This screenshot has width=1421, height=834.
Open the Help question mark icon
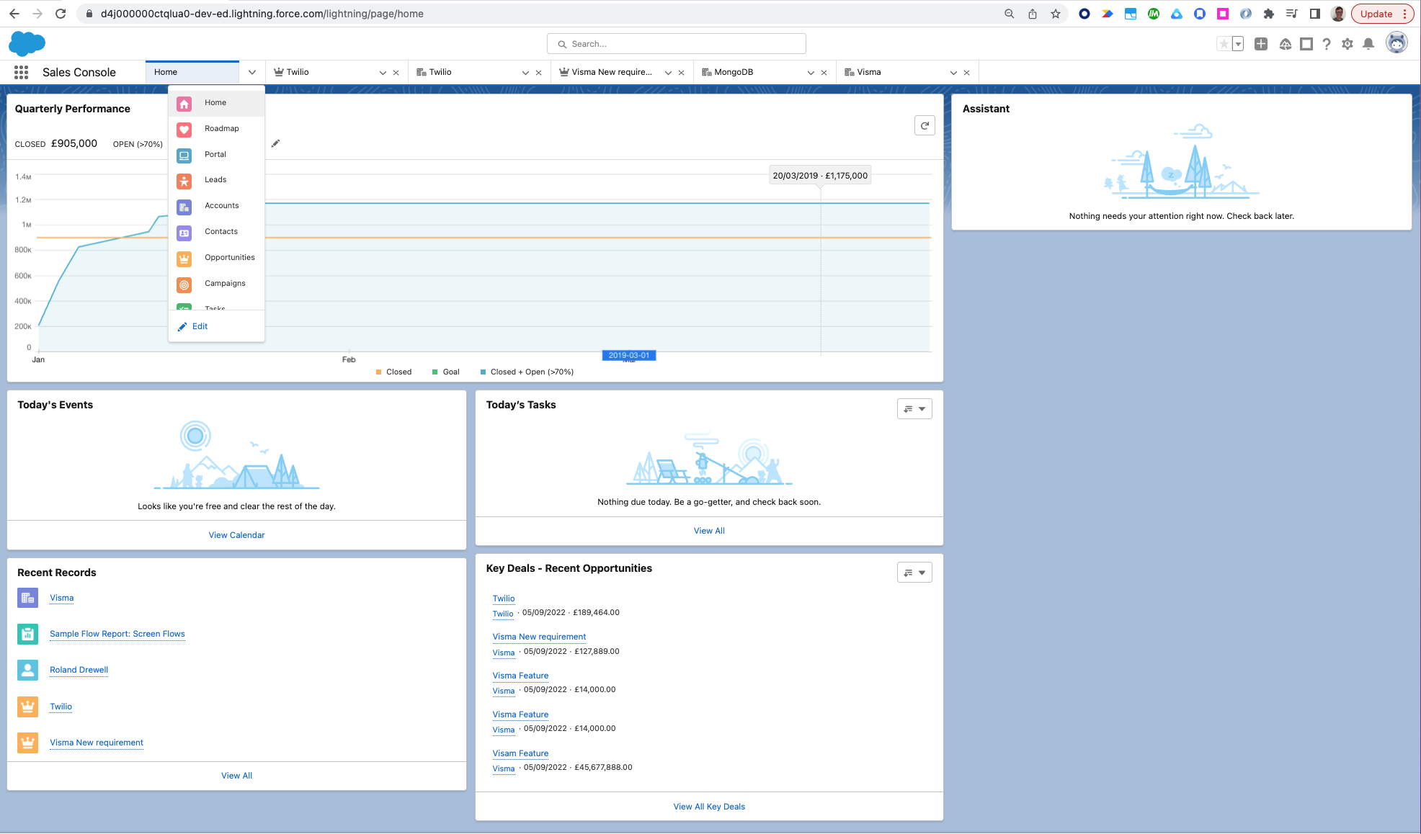[1327, 44]
